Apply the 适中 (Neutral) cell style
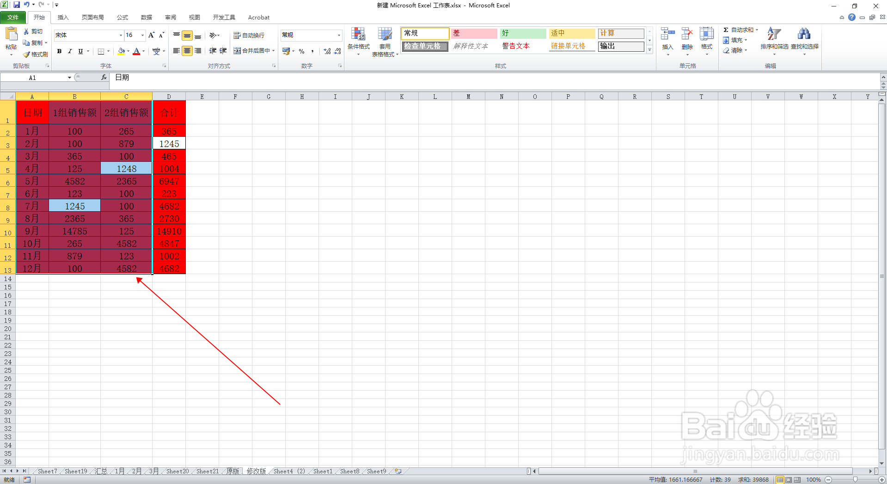 coord(572,33)
